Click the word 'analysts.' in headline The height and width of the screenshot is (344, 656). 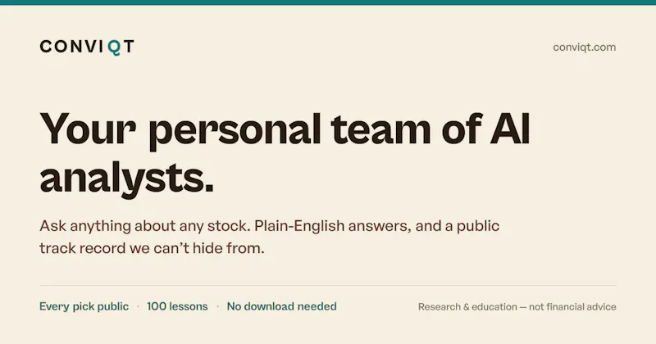point(127,179)
